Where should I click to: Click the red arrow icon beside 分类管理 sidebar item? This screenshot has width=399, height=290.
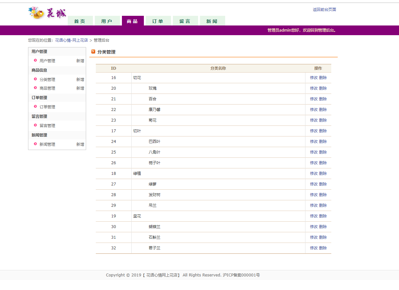(x=35, y=79)
